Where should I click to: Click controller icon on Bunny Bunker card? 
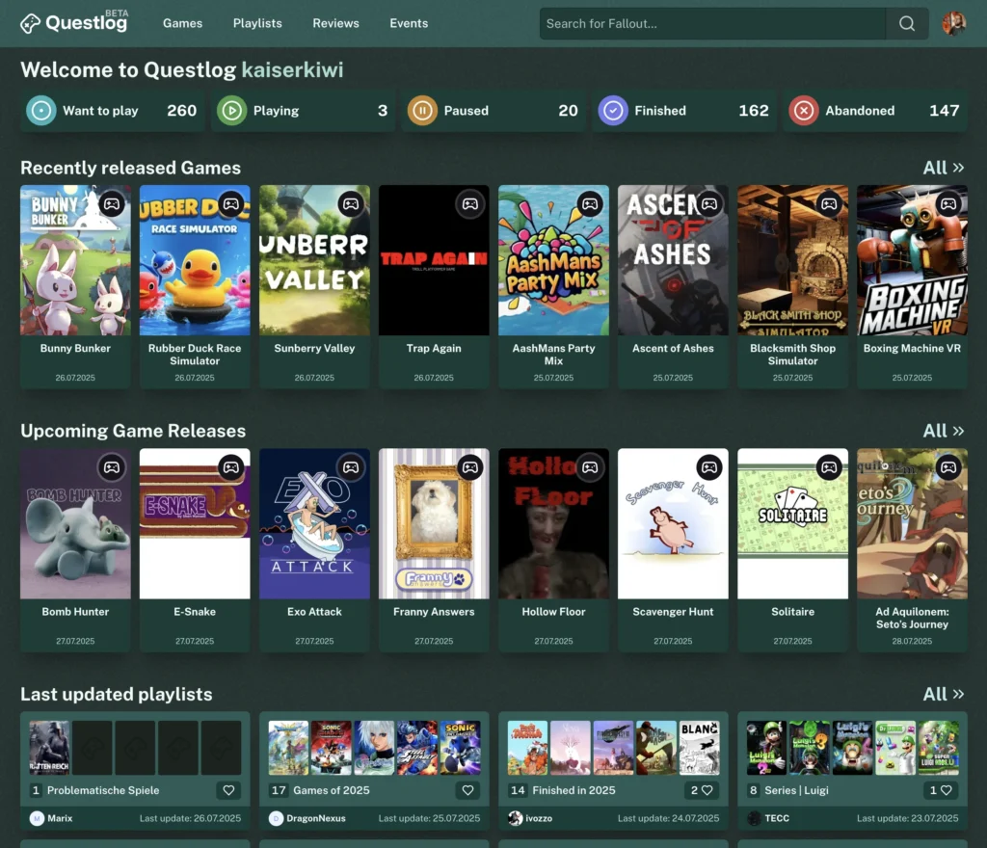112,204
